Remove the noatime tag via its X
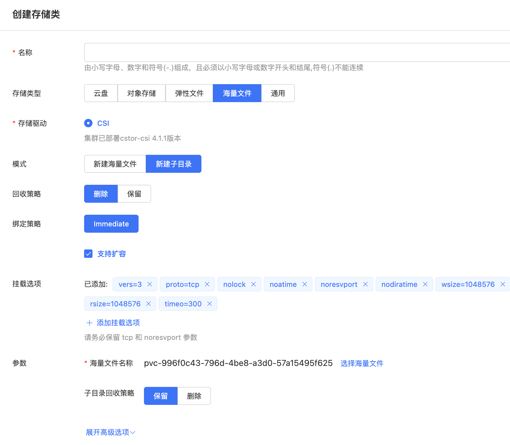The height and width of the screenshot is (445, 510). (305, 284)
